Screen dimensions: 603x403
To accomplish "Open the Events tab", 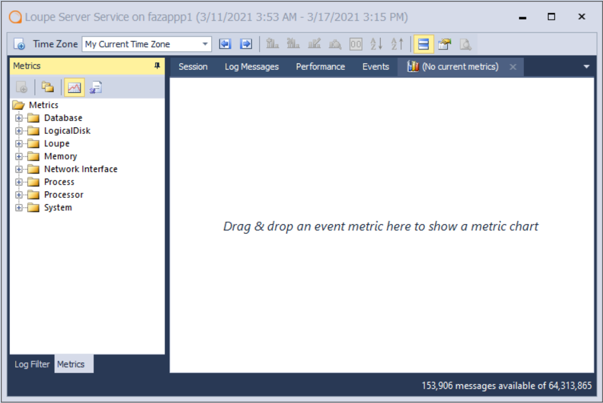I will 376,67.
